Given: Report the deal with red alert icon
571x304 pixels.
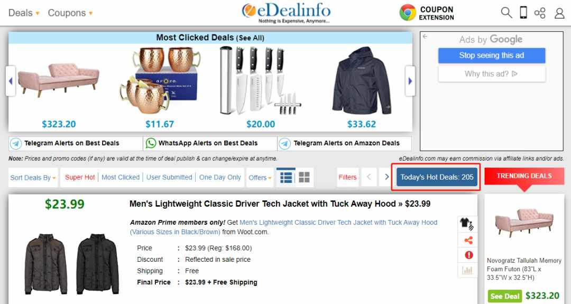Looking at the screenshot, I should pos(468,255).
